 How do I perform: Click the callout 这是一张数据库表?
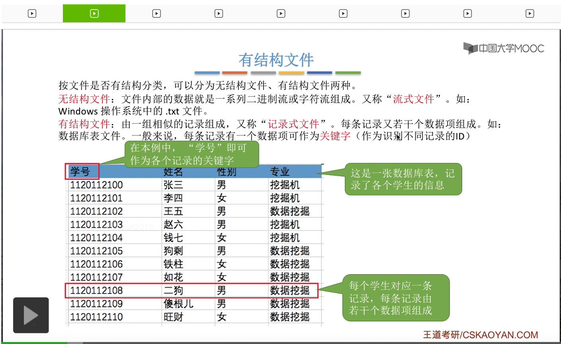[x=403, y=179]
